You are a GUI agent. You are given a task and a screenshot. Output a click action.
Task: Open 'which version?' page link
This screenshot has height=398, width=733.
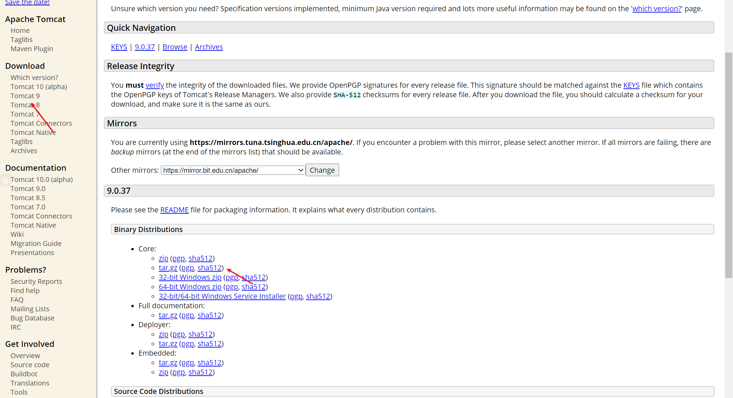tap(657, 9)
